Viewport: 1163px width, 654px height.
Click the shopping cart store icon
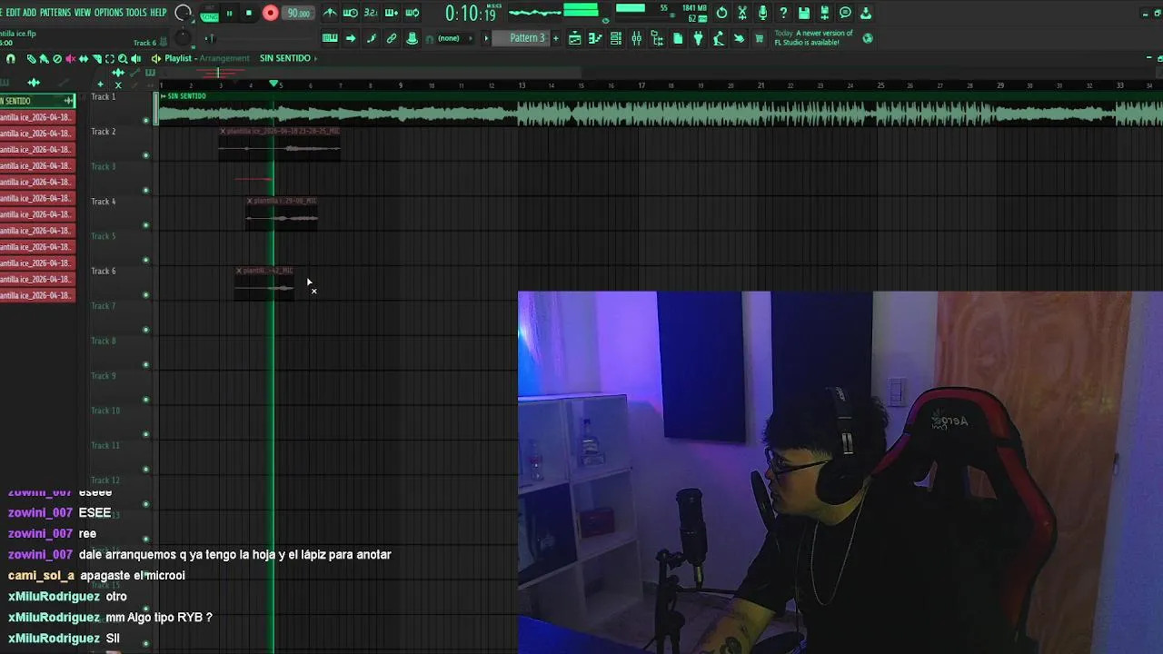coord(760,38)
